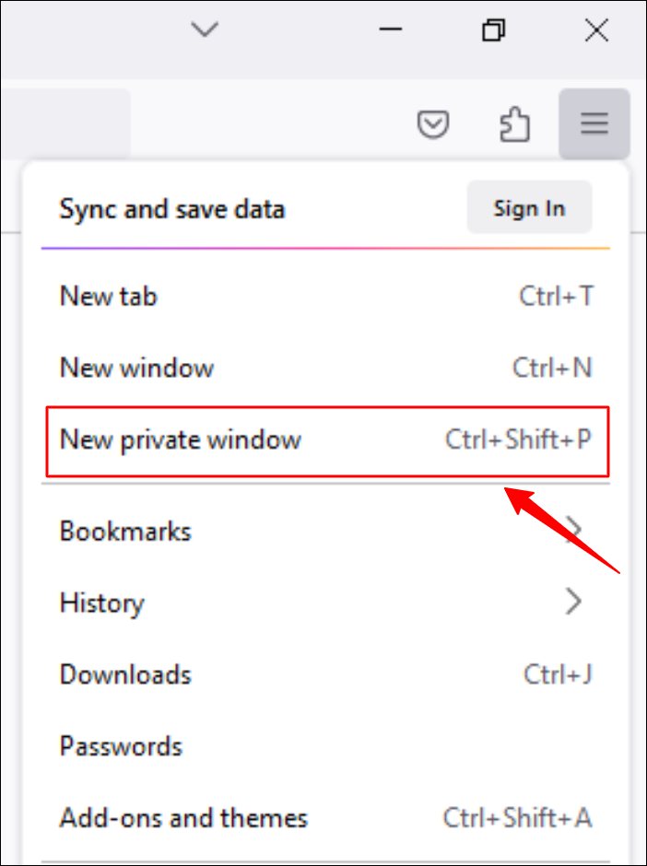Open Sync and save data

[172, 209]
